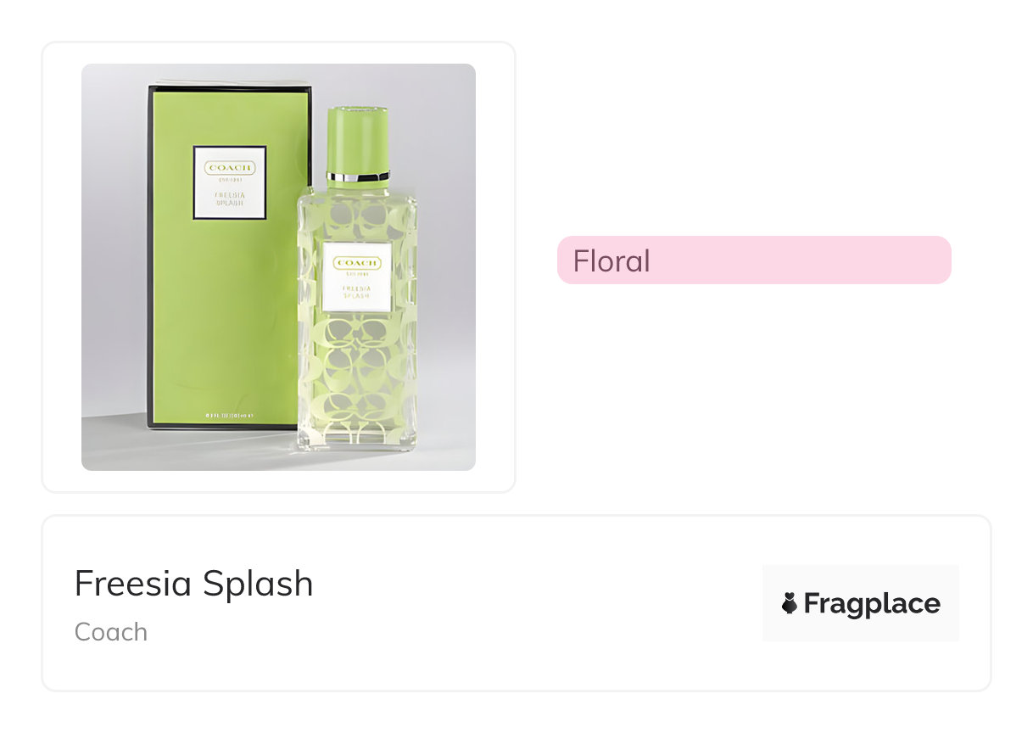Click the silver collar ring under the cap

358,176
